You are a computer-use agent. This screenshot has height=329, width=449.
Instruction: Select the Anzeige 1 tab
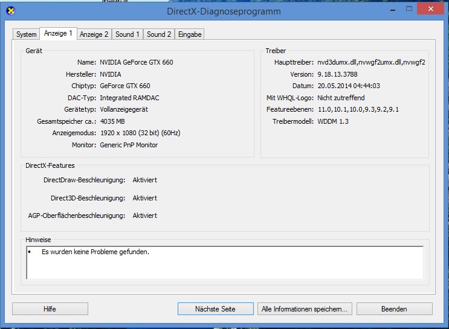pyautogui.click(x=58, y=33)
